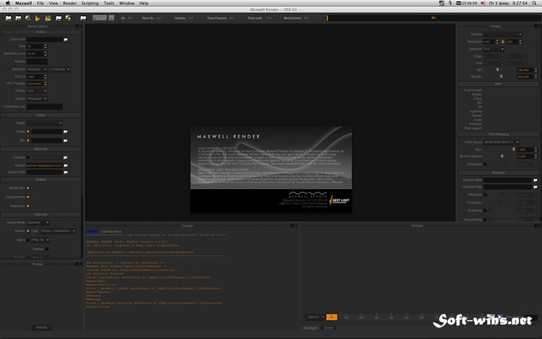Toggle Dispersion
Viewport: 542px width, 339px height.
pyautogui.click(x=28, y=206)
